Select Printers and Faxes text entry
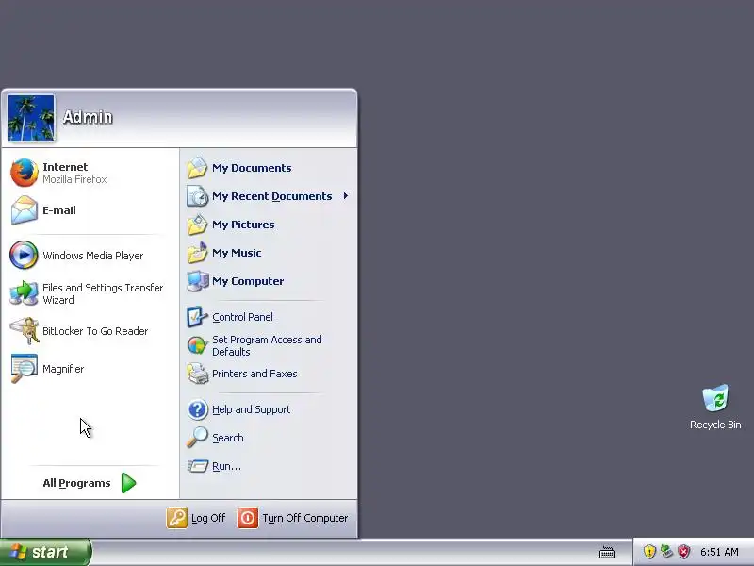Viewport: 754px width, 566px height. click(254, 374)
